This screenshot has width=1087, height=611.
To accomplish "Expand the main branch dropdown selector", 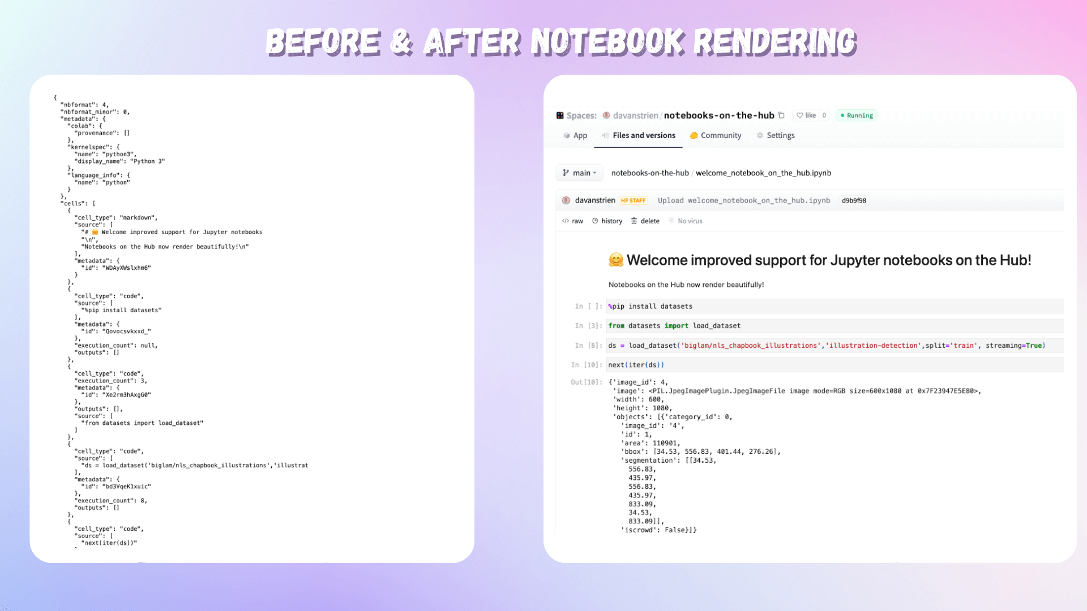I will tap(579, 173).
